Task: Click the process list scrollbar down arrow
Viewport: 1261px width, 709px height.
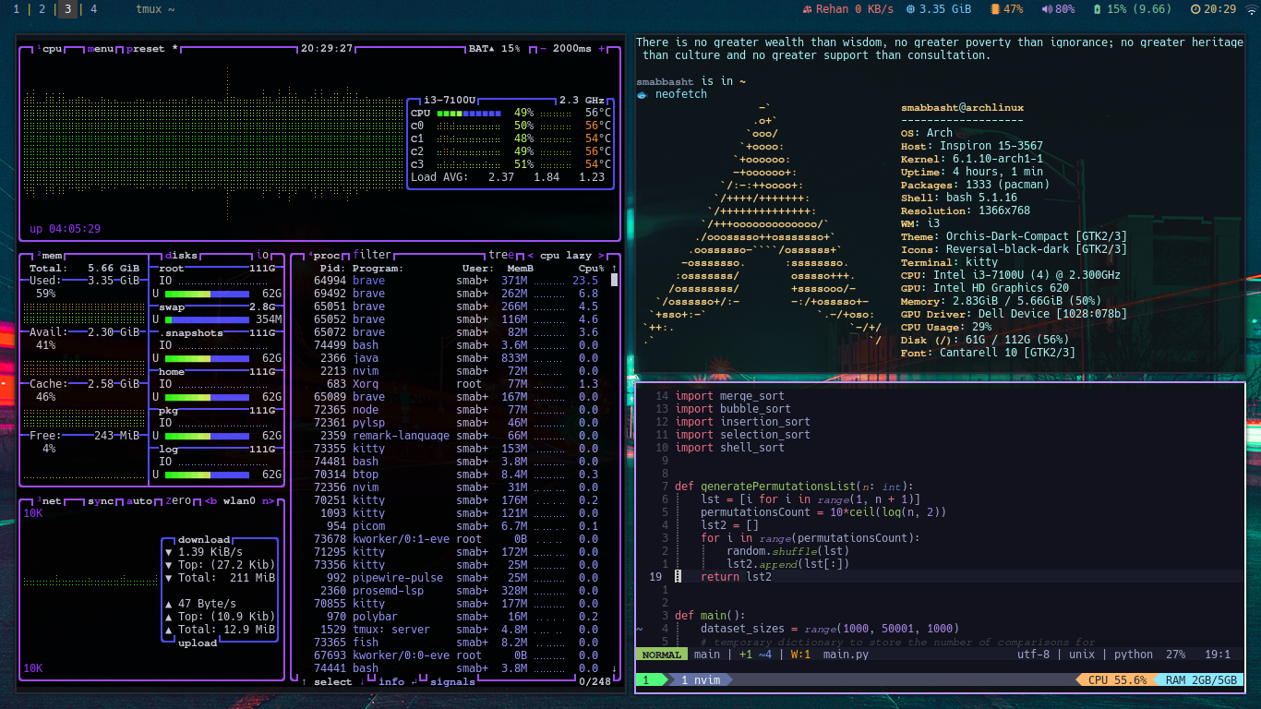Action: coord(615,668)
